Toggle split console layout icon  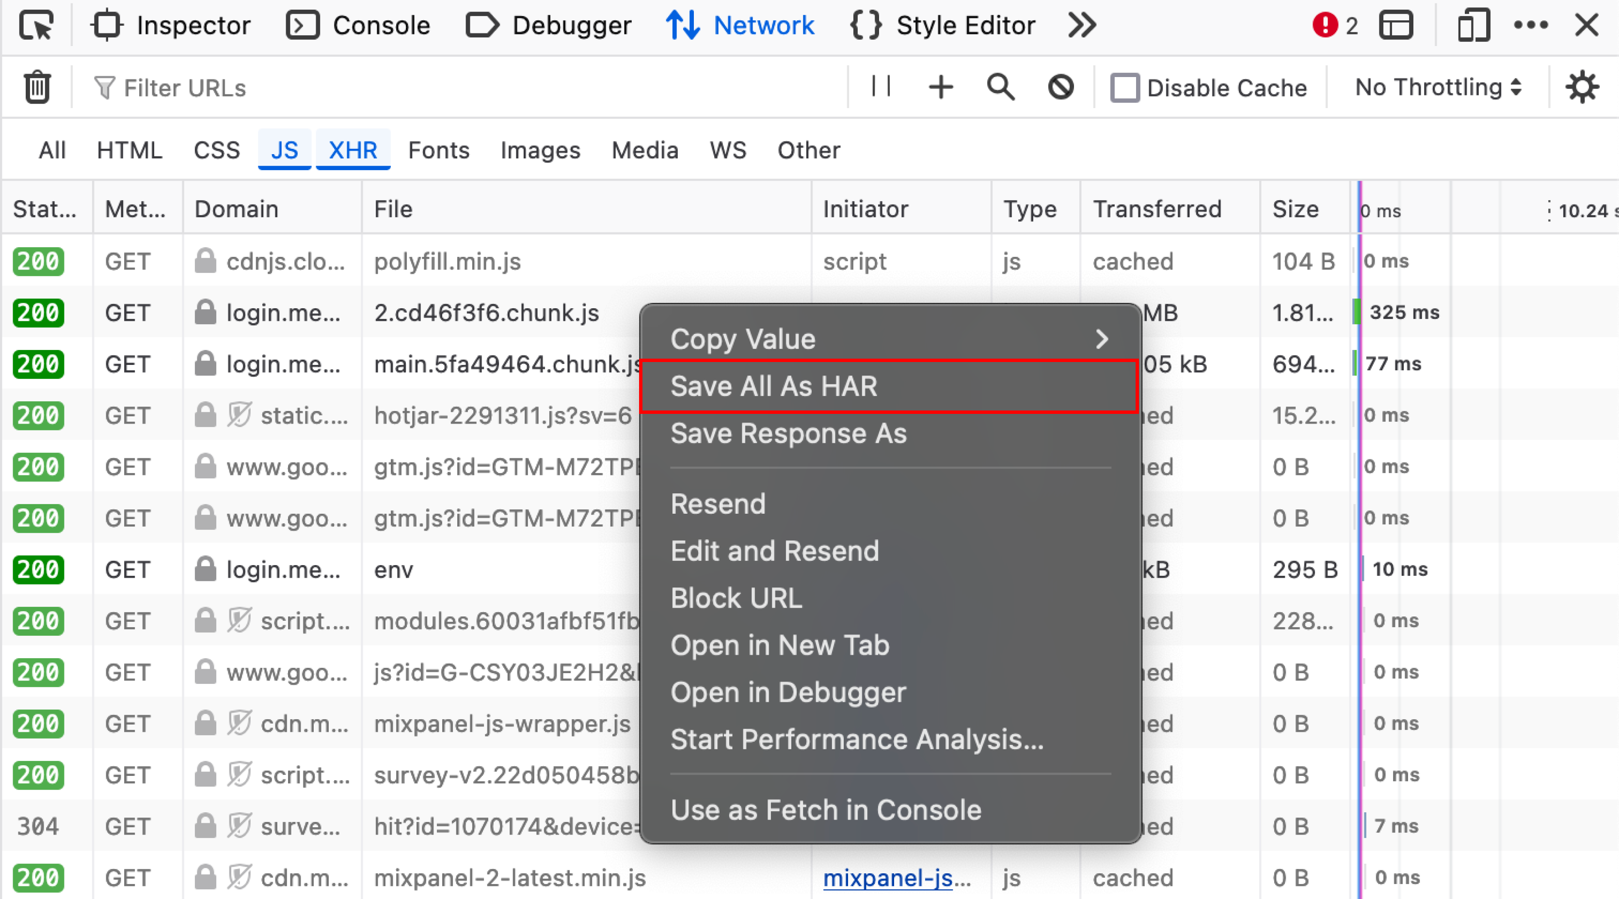click(1396, 26)
